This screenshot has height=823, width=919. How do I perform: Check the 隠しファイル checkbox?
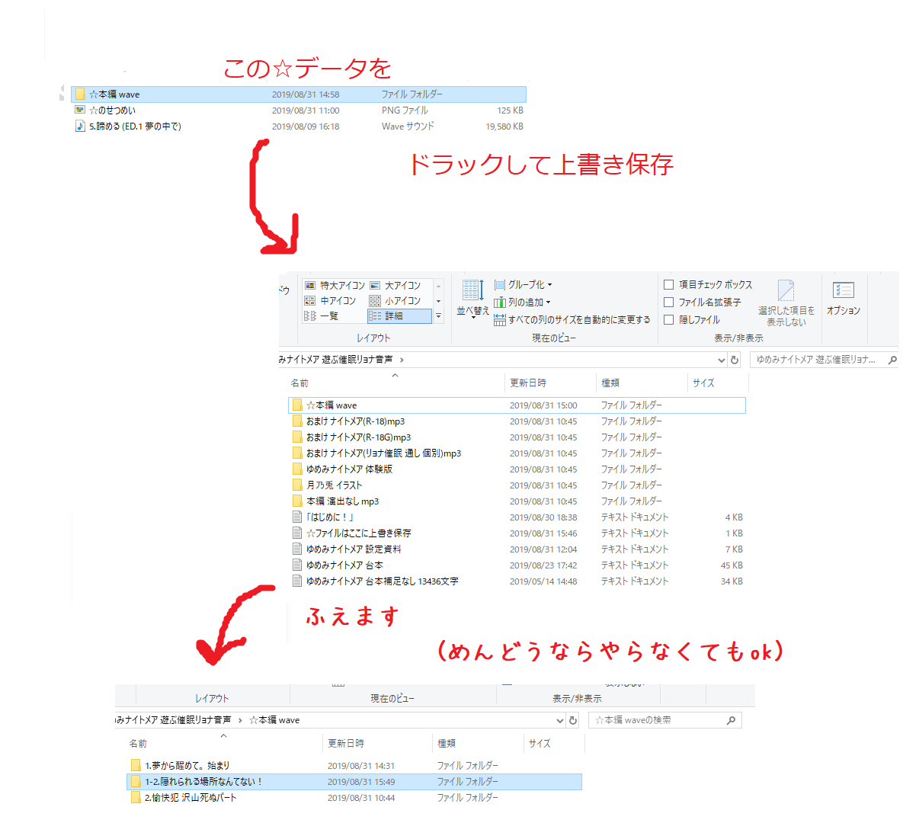pyautogui.click(x=669, y=320)
